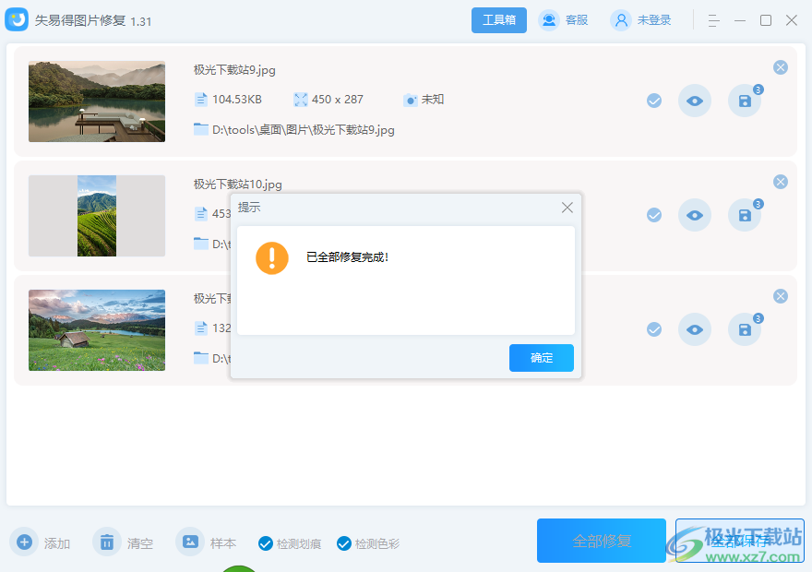Click the 添加 add icon

24,542
